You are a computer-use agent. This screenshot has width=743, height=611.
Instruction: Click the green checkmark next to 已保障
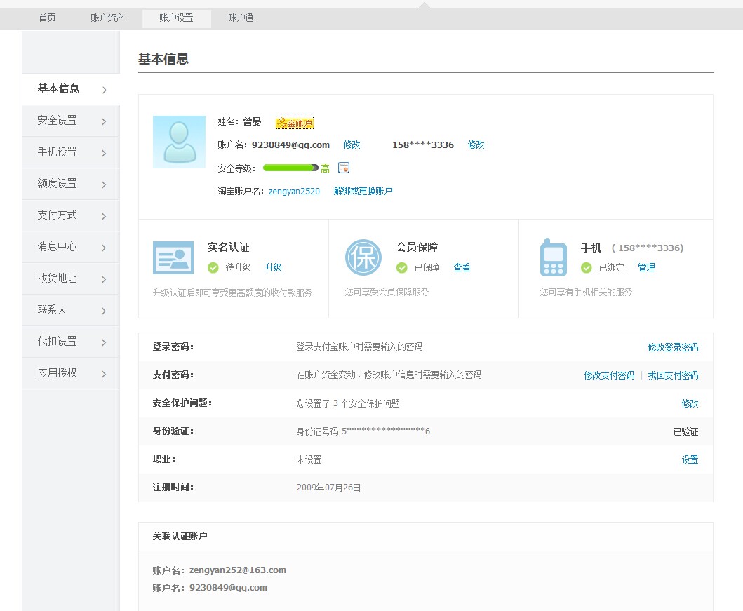(402, 268)
